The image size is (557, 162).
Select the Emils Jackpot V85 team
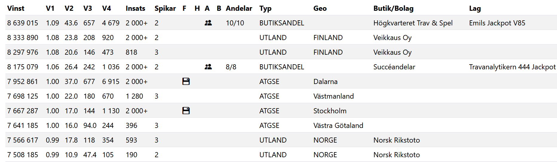pos(497,23)
